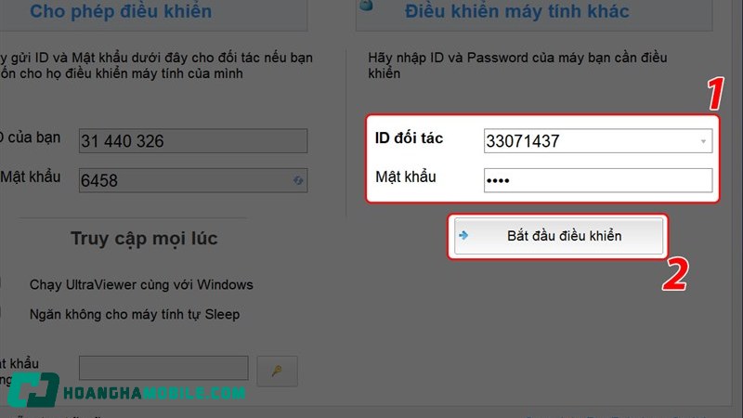Click the "Truy cập mọi lúc" section heading
743x418 pixels.
tap(144, 239)
